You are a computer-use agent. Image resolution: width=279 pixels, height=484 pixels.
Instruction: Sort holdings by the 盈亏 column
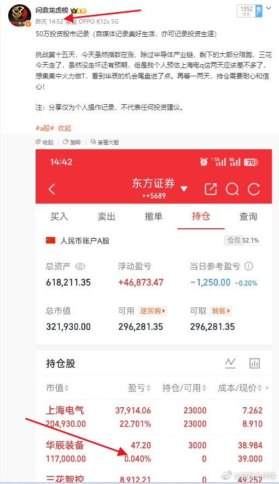point(139,388)
